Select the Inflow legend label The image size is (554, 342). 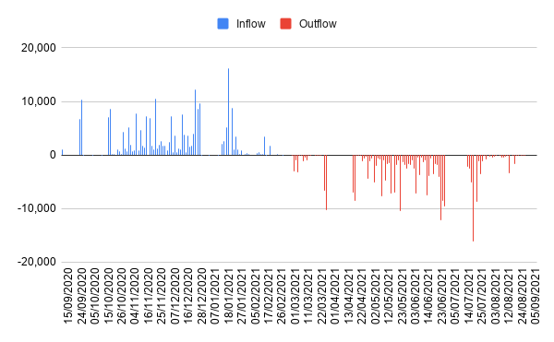[x=251, y=24]
